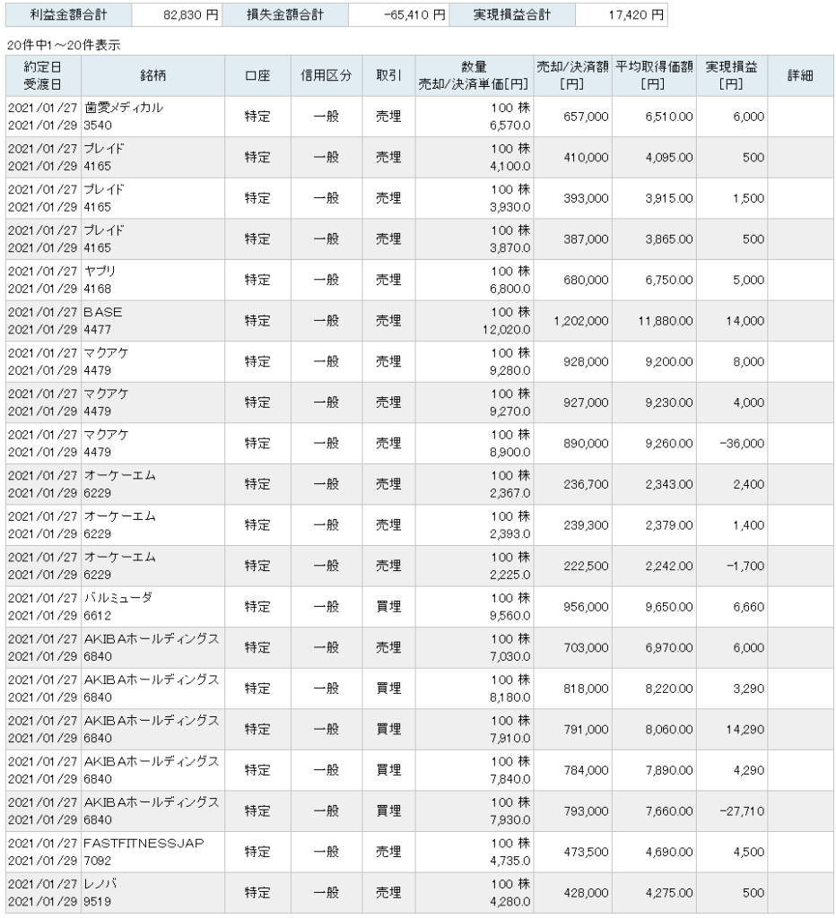Select the 平均取得価額 column header
The image size is (836, 918).
[655, 75]
